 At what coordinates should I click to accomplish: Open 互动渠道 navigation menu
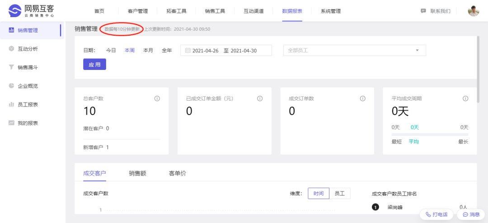(253, 11)
